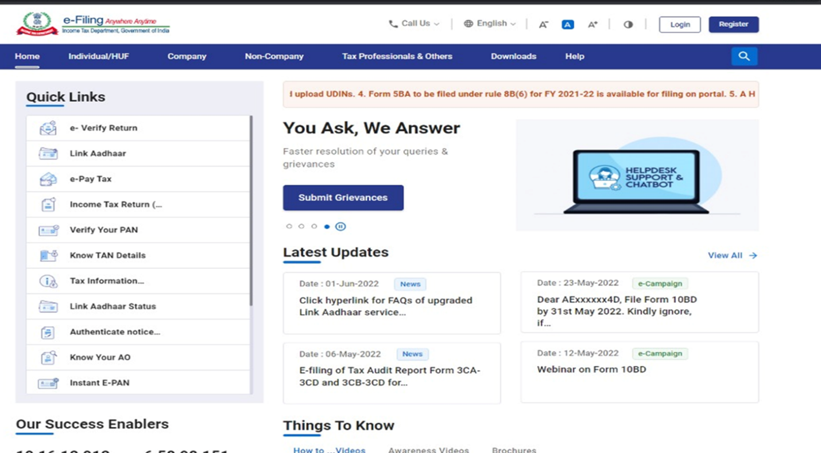
Task: Expand the Tax Professionals & Others menu
Action: 397,56
